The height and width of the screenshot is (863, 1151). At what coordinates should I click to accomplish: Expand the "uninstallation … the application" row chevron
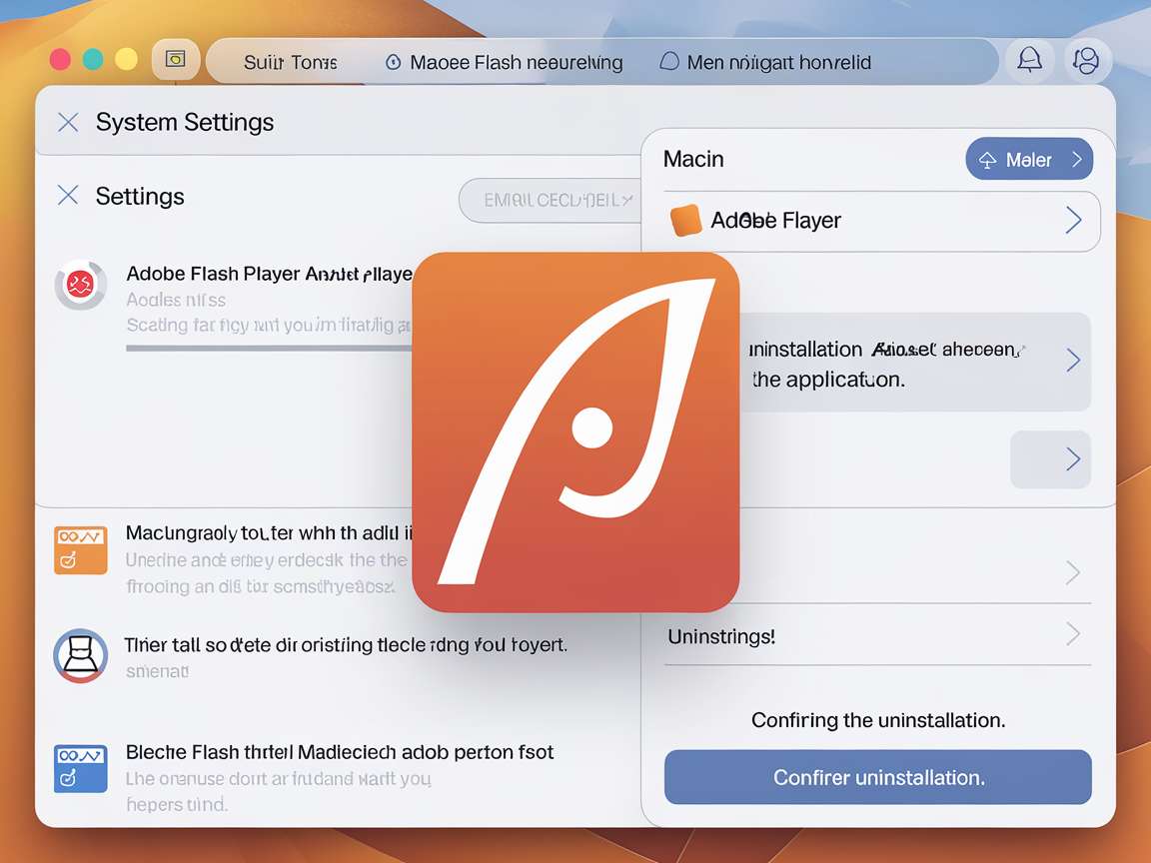tap(1073, 360)
